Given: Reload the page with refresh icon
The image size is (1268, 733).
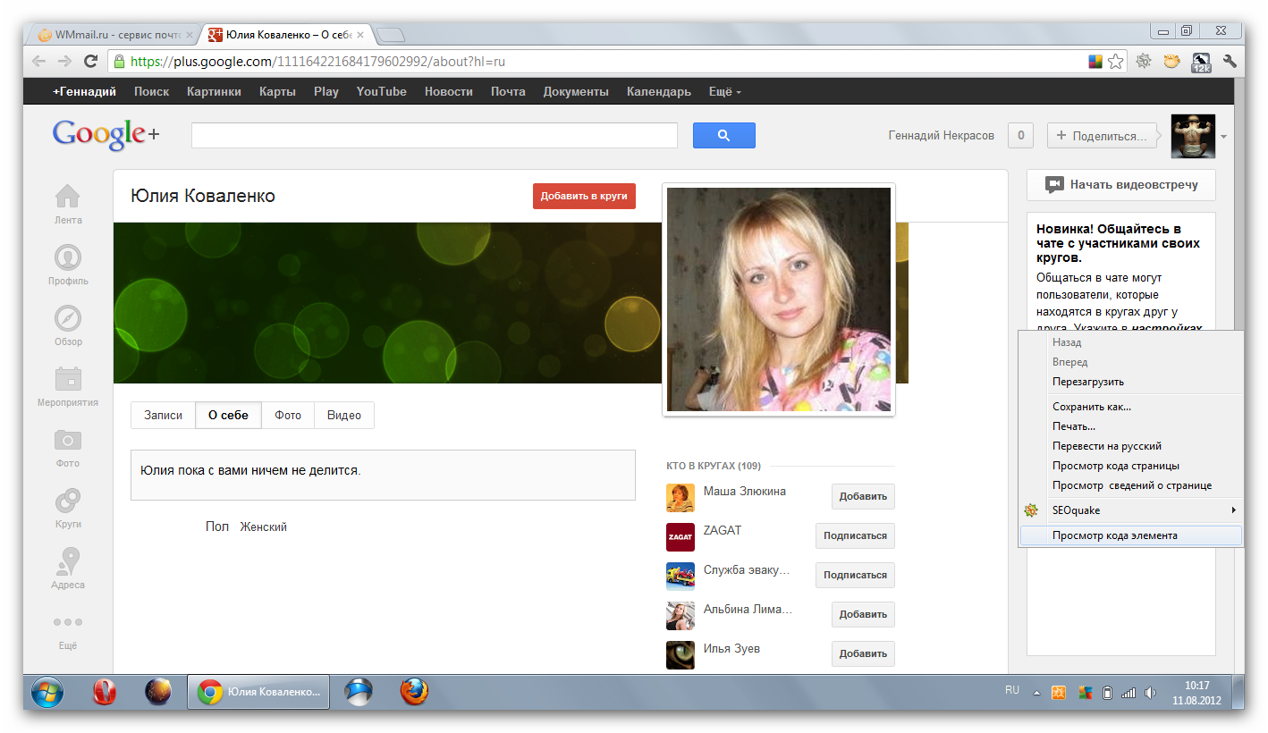Looking at the screenshot, I should (x=90, y=62).
